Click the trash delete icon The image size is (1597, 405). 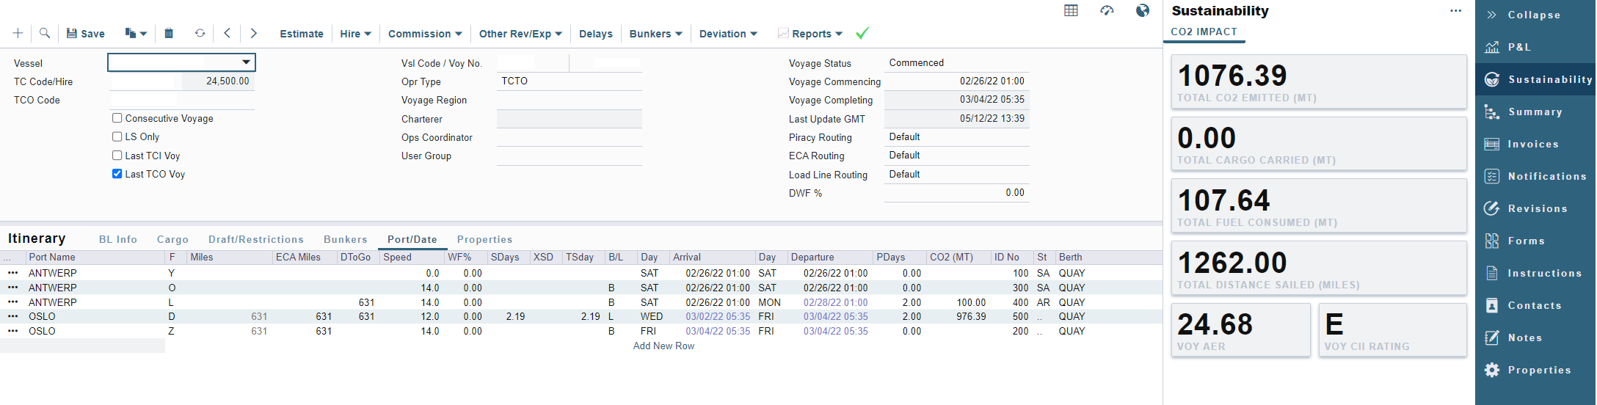(x=169, y=33)
